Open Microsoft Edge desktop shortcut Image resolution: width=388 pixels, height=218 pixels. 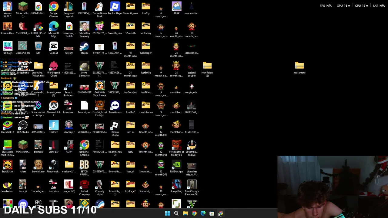coord(54,29)
